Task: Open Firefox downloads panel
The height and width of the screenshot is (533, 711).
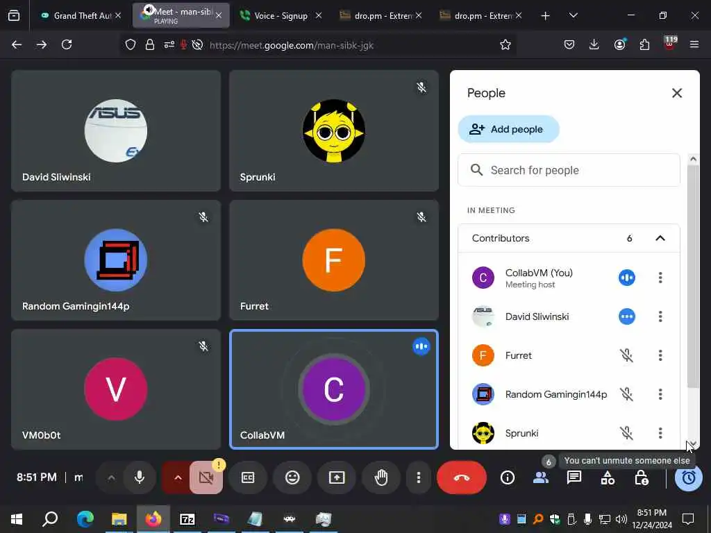Action: tap(594, 44)
